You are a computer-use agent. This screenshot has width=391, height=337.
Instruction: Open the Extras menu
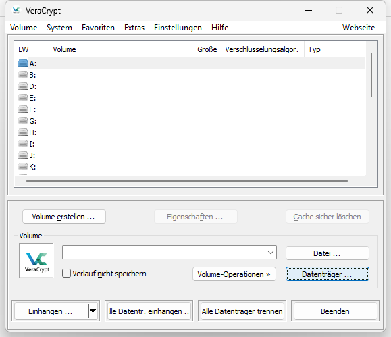(x=134, y=28)
